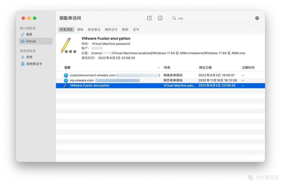Click the @ icon of my.vmware.com
Image resolution: width=281 pixels, height=183 pixels.
[66, 80]
